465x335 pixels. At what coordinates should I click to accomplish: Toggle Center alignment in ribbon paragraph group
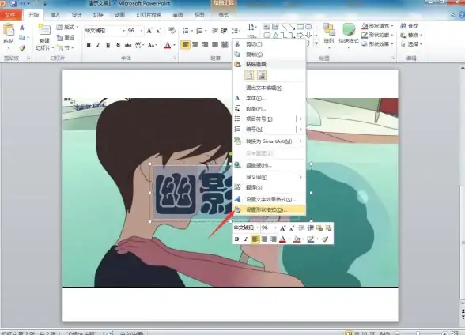(195, 45)
